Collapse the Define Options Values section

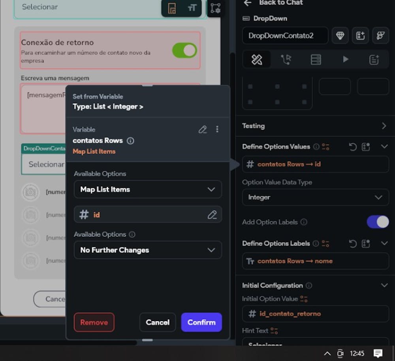click(x=384, y=147)
